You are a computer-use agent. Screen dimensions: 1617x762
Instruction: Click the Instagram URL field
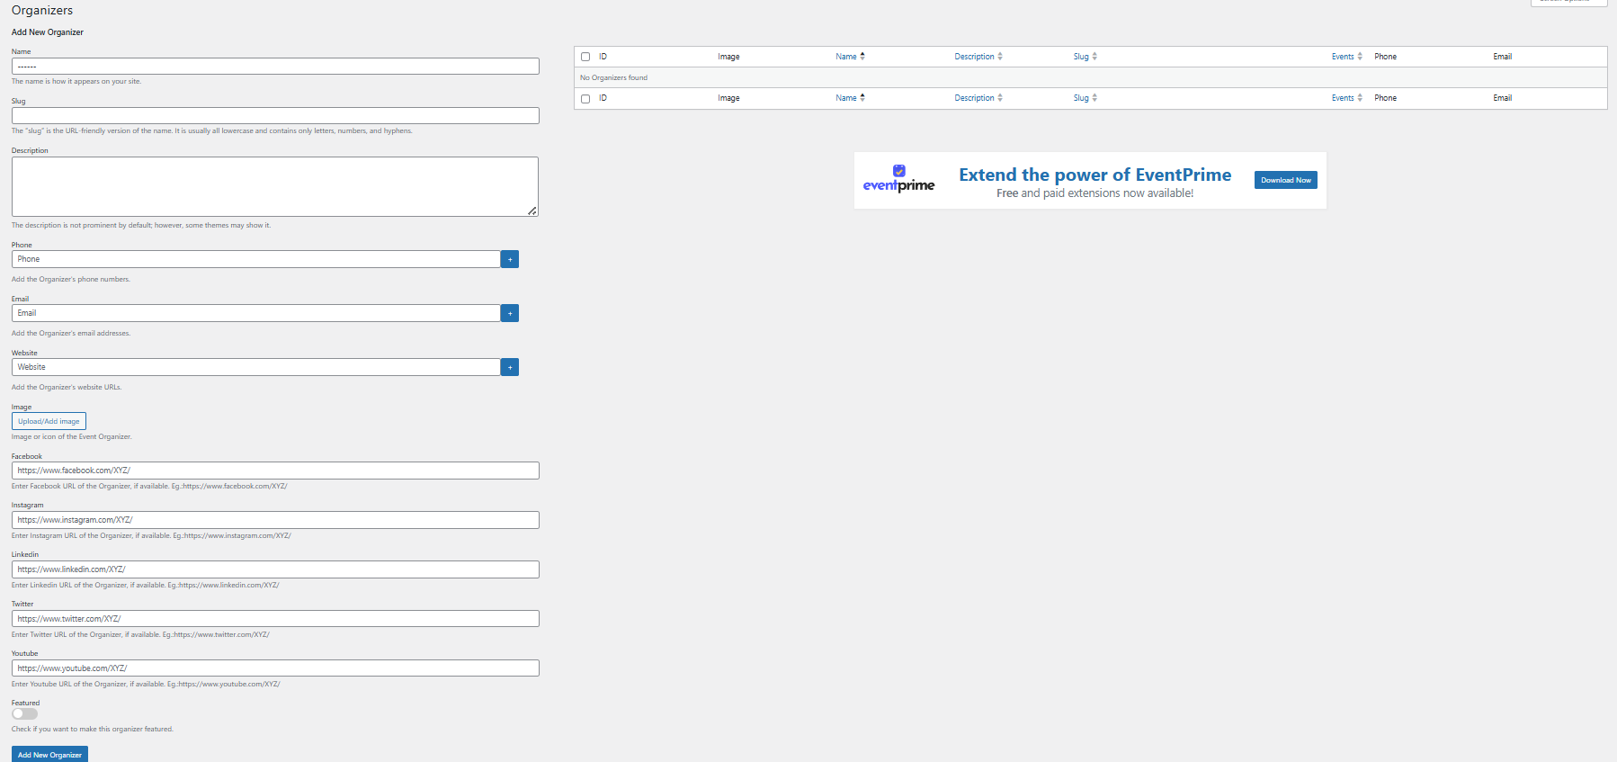[275, 520]
